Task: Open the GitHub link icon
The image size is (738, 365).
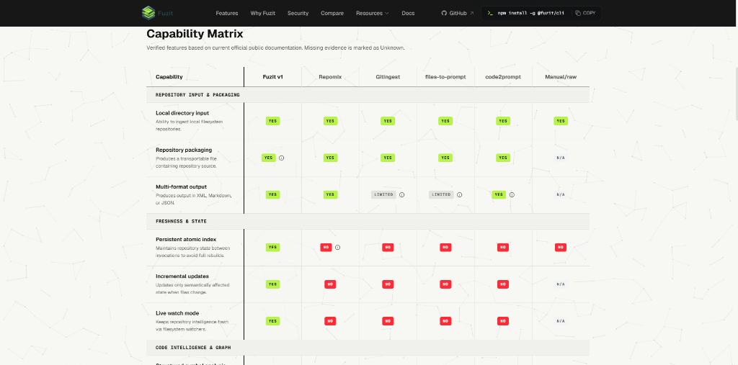Action: pos(444,13)
